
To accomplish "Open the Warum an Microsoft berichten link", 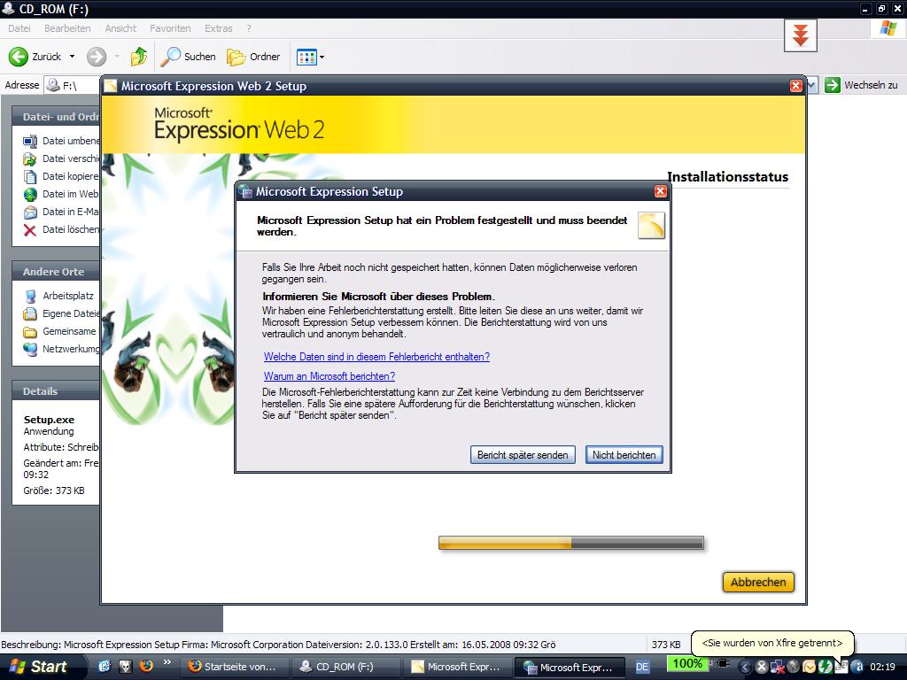I will pyautogui.click(x=329, y=376).
